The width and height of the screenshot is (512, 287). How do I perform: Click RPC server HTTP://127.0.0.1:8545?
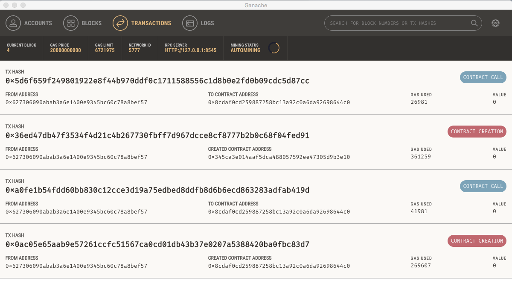pyautogui.click(x=191, y=50)
